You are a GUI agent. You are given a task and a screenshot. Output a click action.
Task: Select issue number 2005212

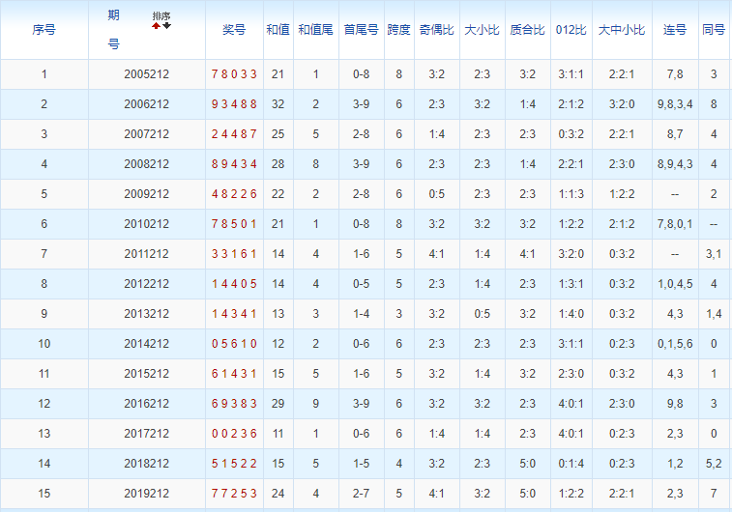point(146,74)
